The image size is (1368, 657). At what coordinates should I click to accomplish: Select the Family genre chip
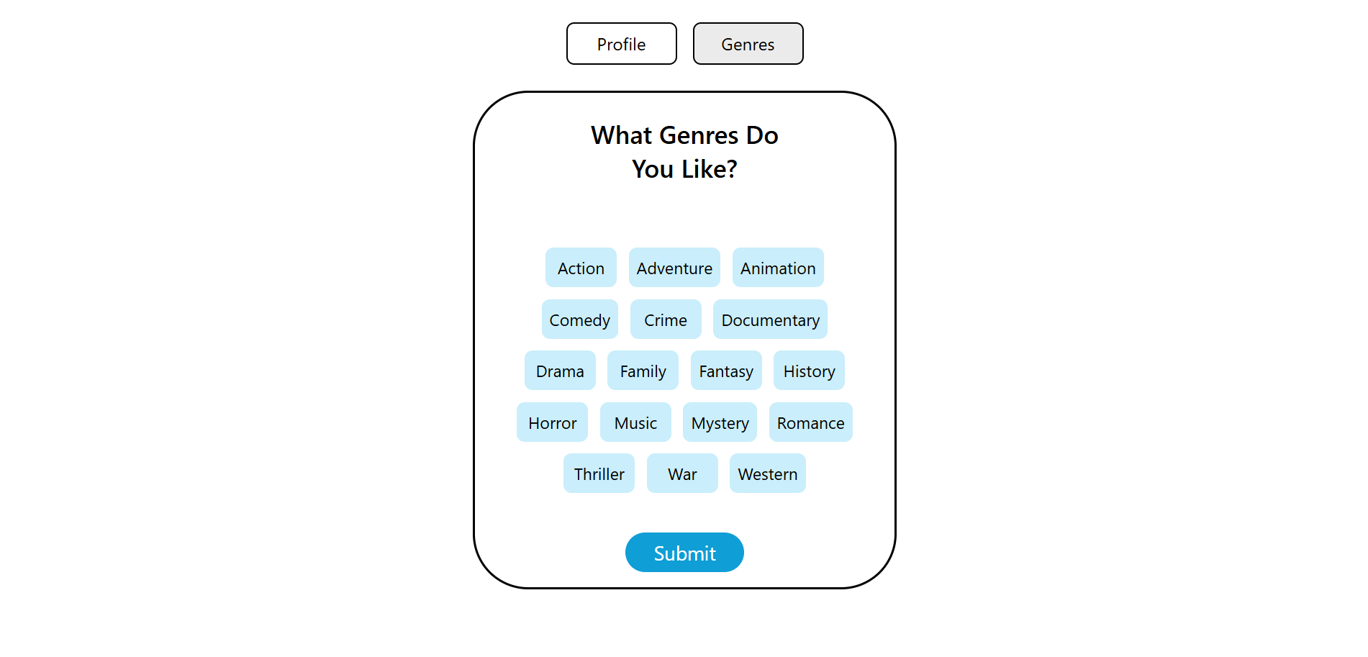643,371
